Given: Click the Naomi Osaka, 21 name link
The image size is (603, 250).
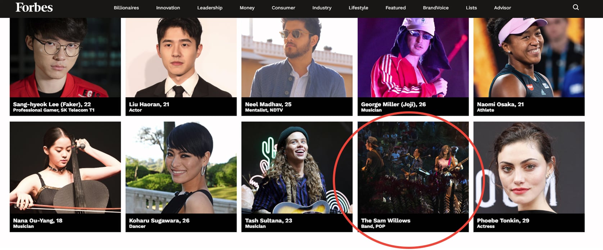Looking at the screenshot, I should [x=500, y=104].
